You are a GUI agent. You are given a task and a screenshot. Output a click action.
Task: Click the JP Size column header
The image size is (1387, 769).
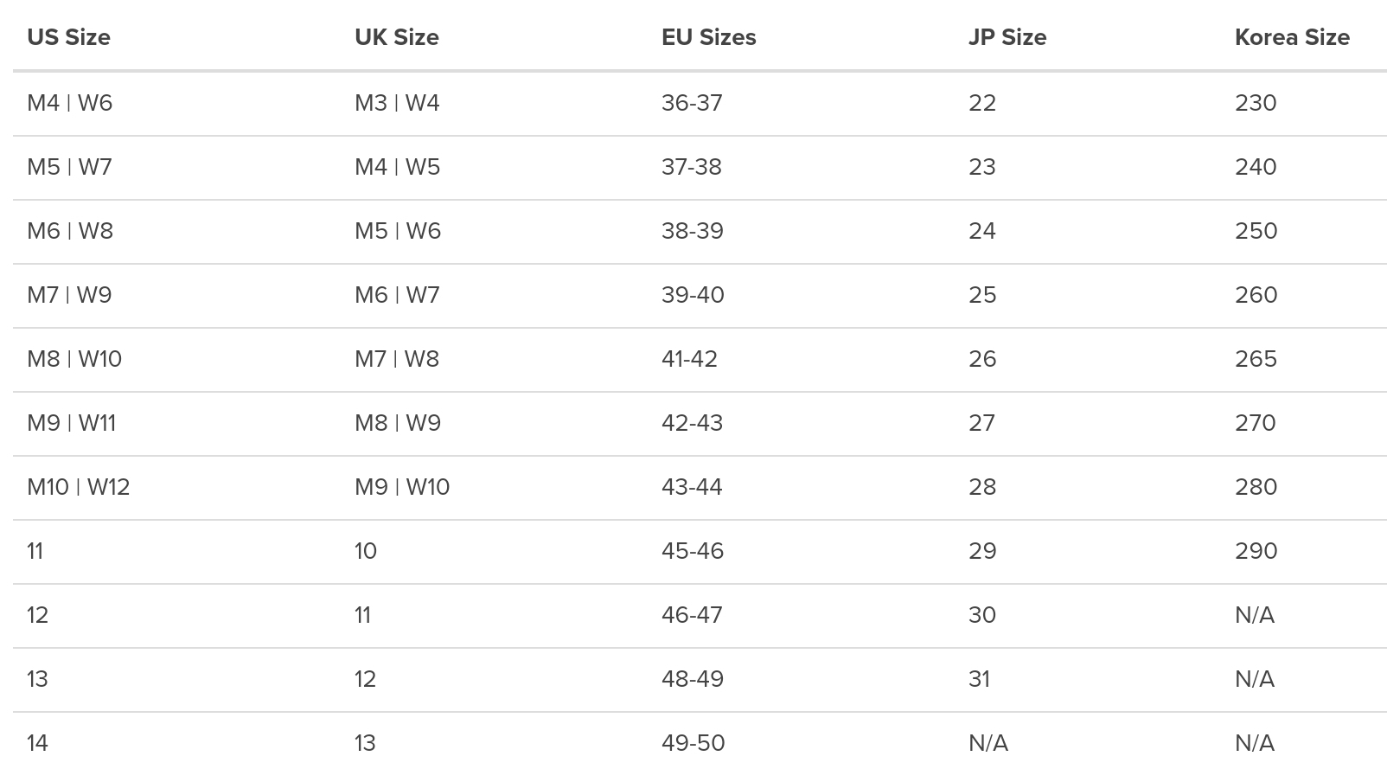click(1007, 37)
